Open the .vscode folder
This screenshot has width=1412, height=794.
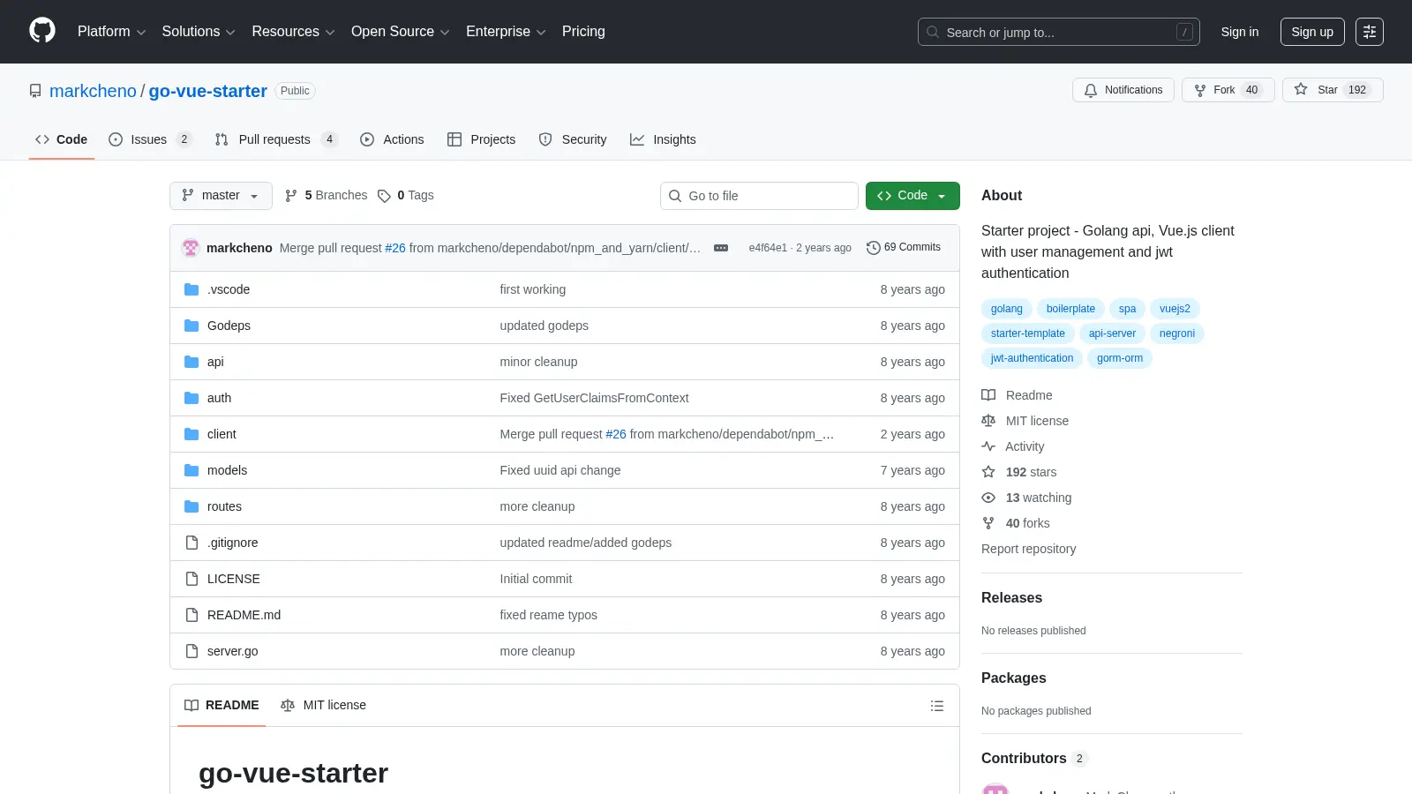pos(229,289)
